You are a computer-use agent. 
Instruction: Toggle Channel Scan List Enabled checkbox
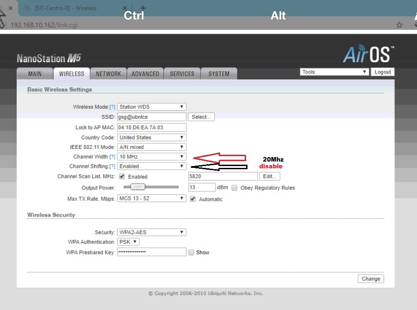tap(122, 176)
